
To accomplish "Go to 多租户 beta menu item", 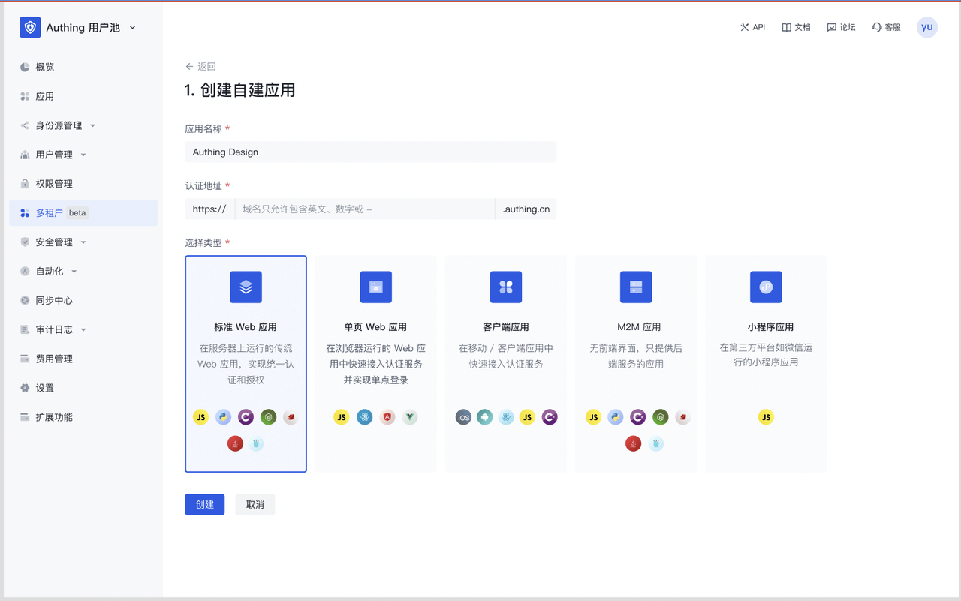I will [50, 213].
